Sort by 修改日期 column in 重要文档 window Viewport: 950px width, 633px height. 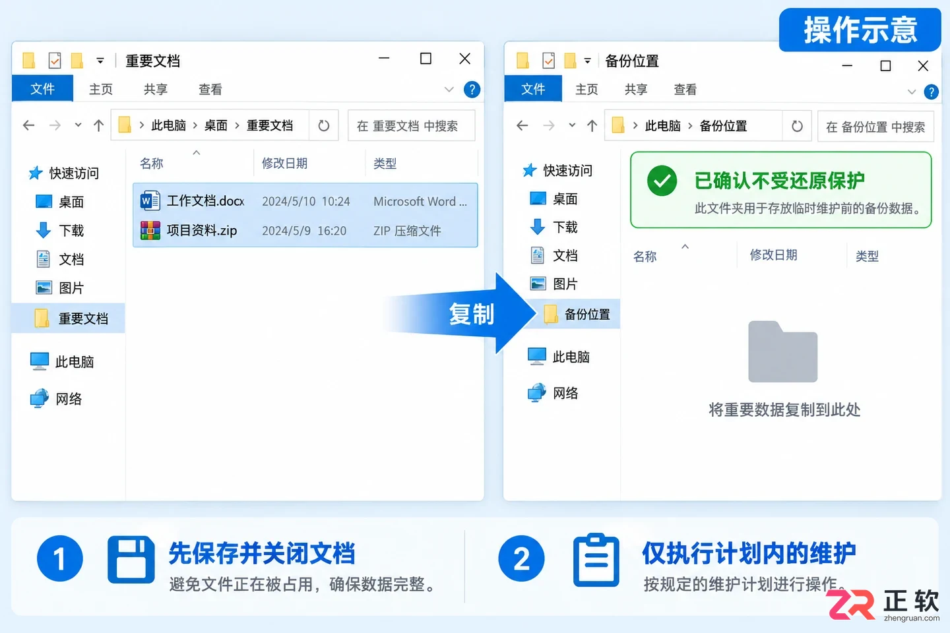tap(284, 164)
